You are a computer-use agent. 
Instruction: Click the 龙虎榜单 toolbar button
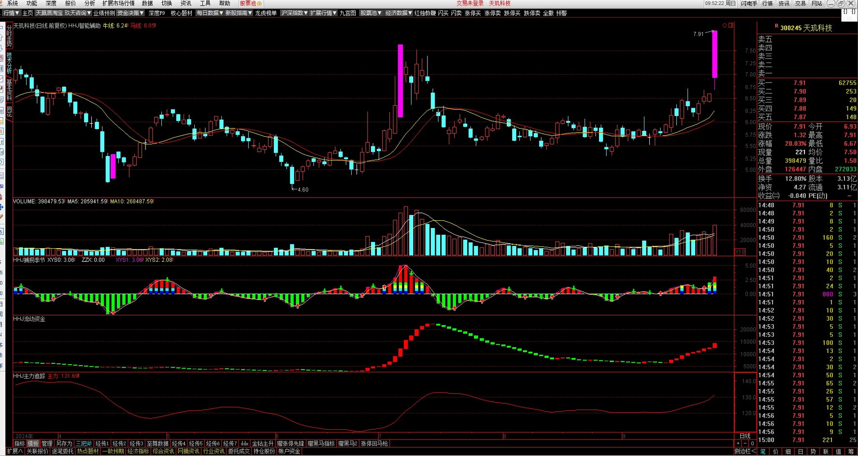pyautogui.click(x=266, y=13)
